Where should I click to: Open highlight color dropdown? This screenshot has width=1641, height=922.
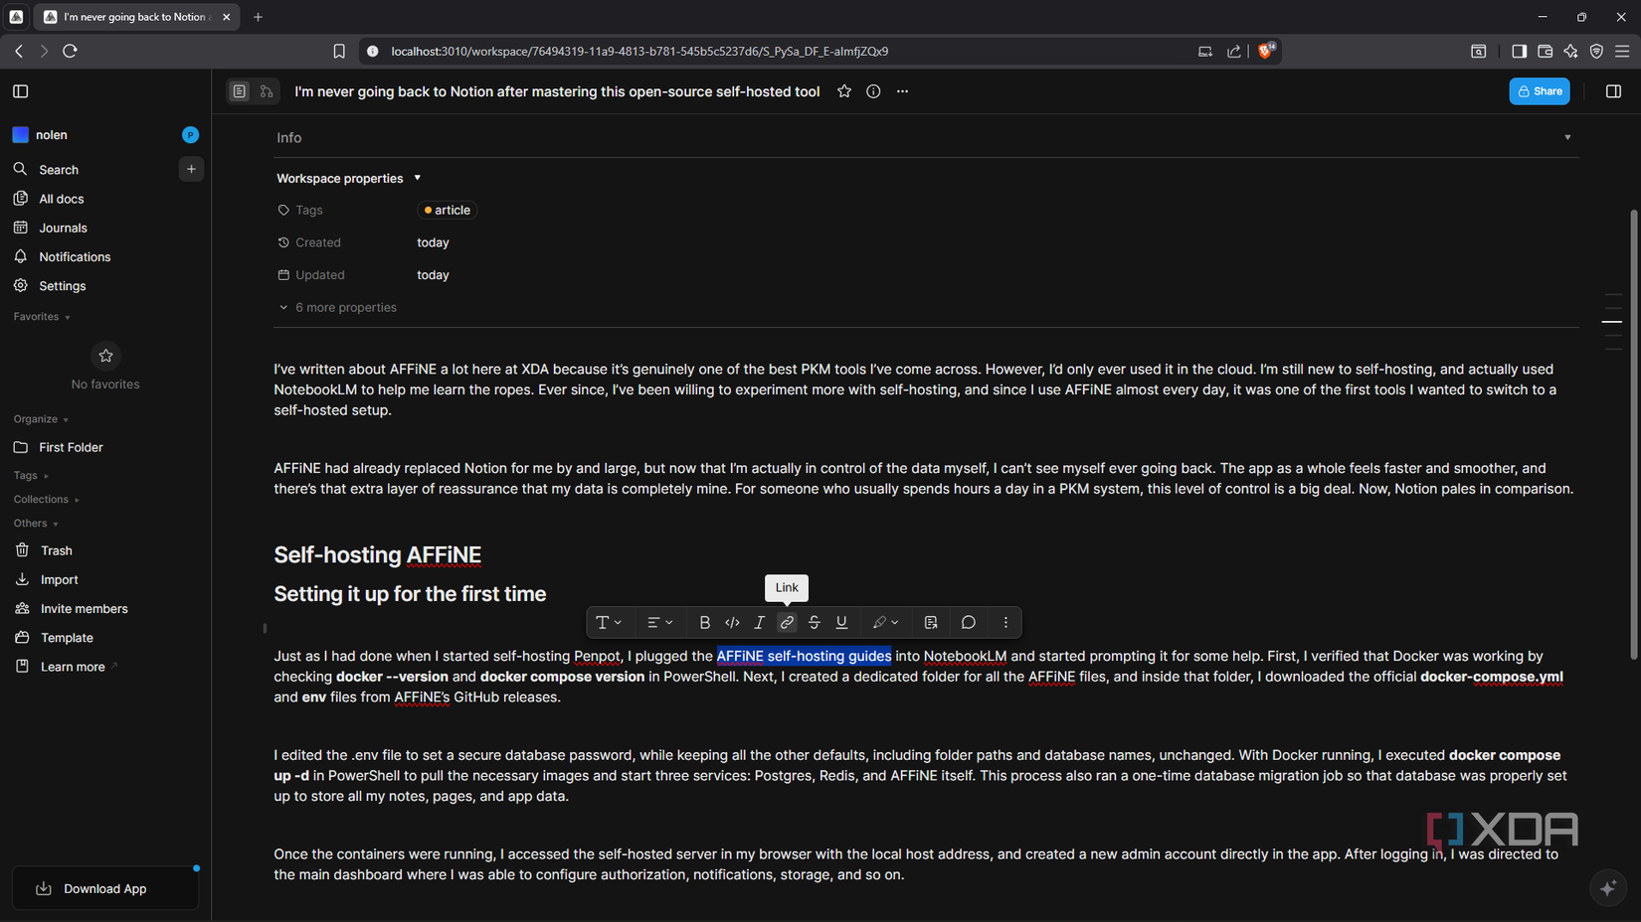(x=885, y=622)
